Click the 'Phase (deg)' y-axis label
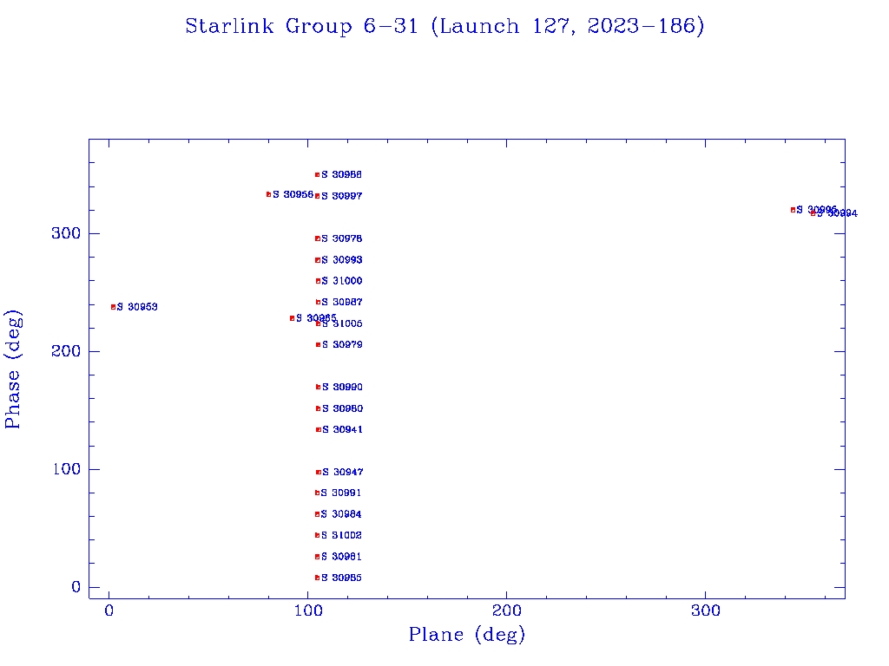The width and height of the screenshot is (889, 666). pos(12,369)
